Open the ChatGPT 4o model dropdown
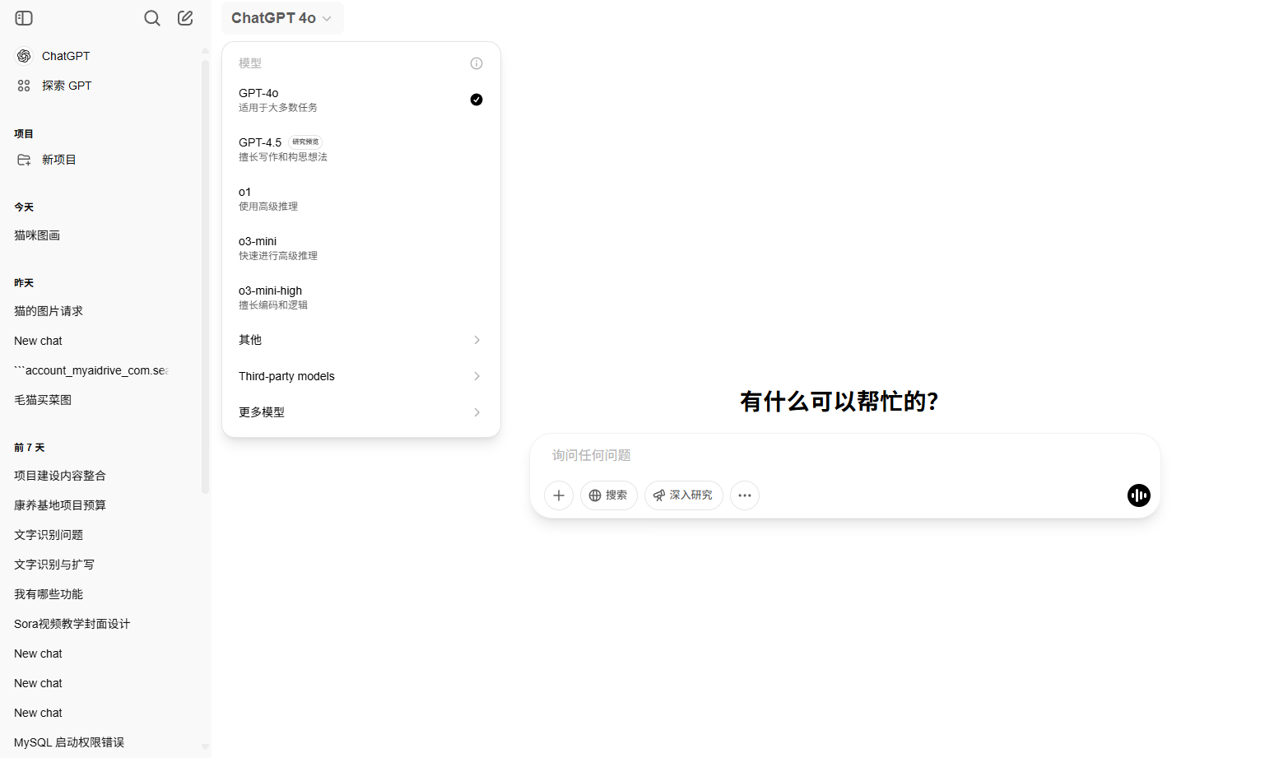Screen dimensions: 1288x758 (x=282, y=17)
